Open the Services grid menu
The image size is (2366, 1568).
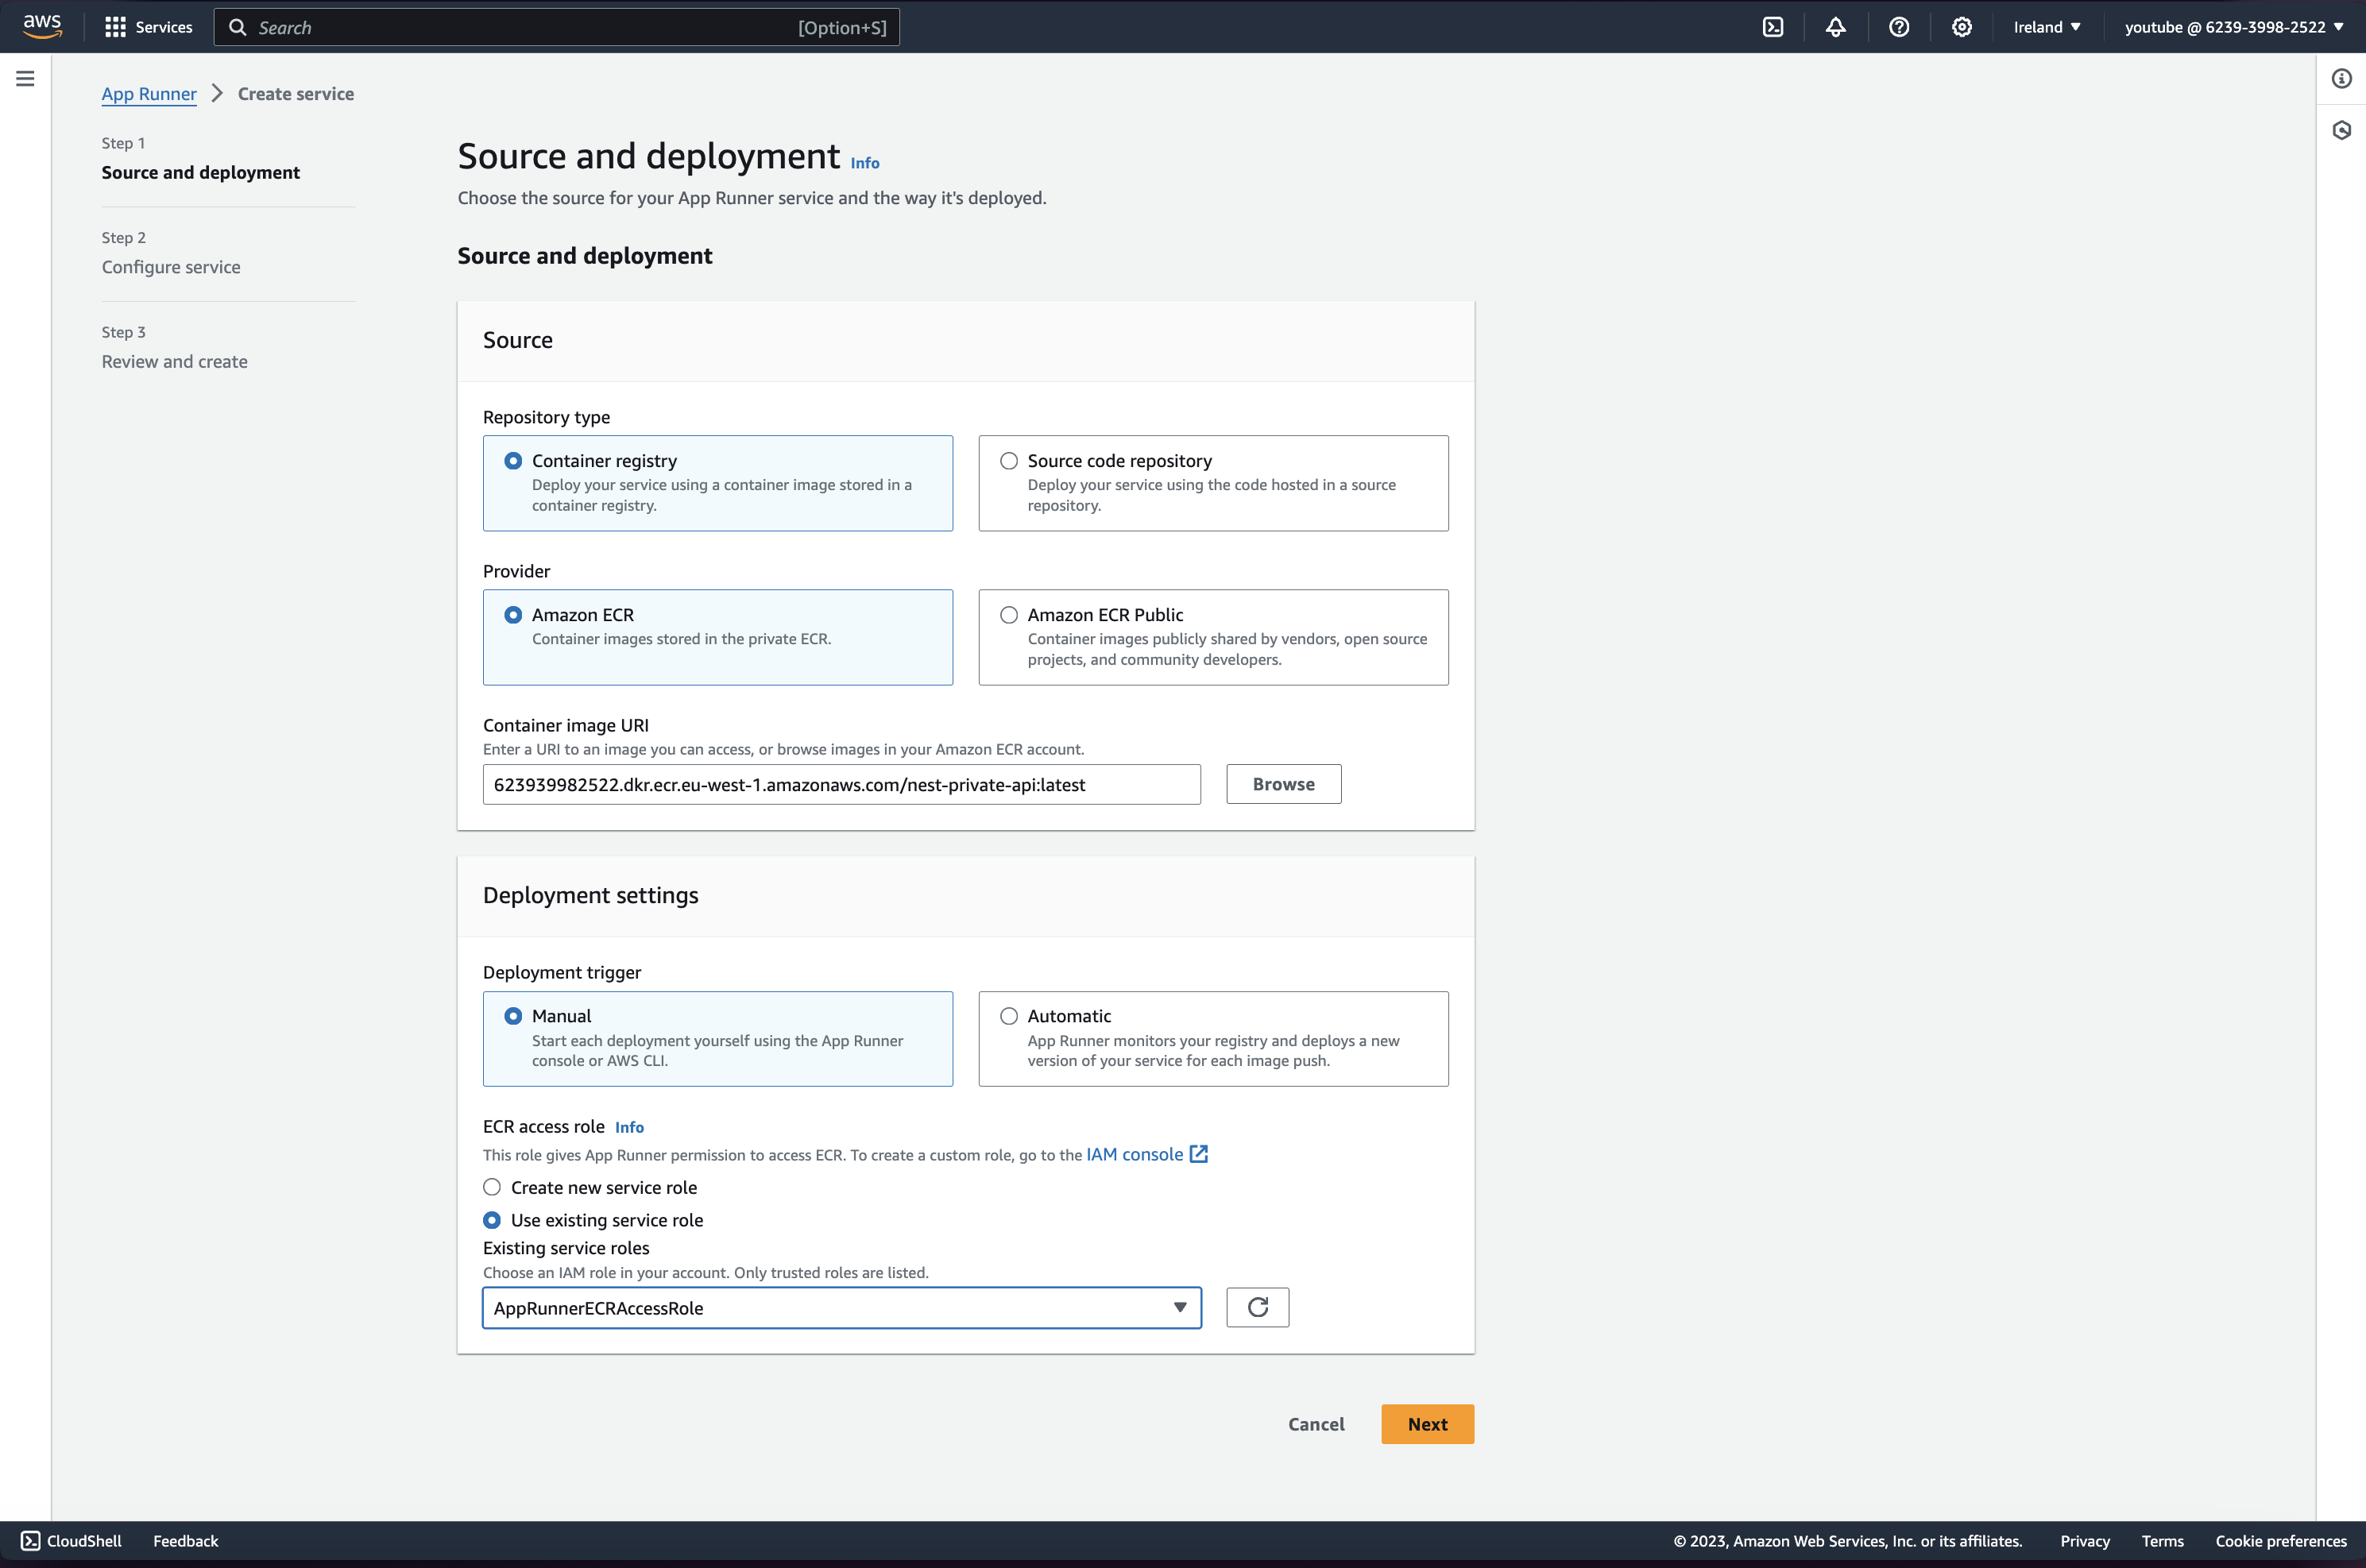[x=148, y=27]
